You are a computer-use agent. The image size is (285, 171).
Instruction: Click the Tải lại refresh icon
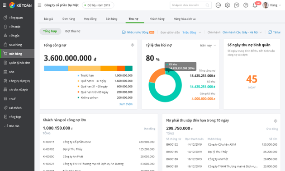(x=270, y=32)
